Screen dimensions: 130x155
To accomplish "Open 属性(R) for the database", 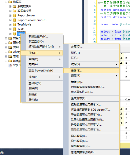I will [x=42, y=100].
